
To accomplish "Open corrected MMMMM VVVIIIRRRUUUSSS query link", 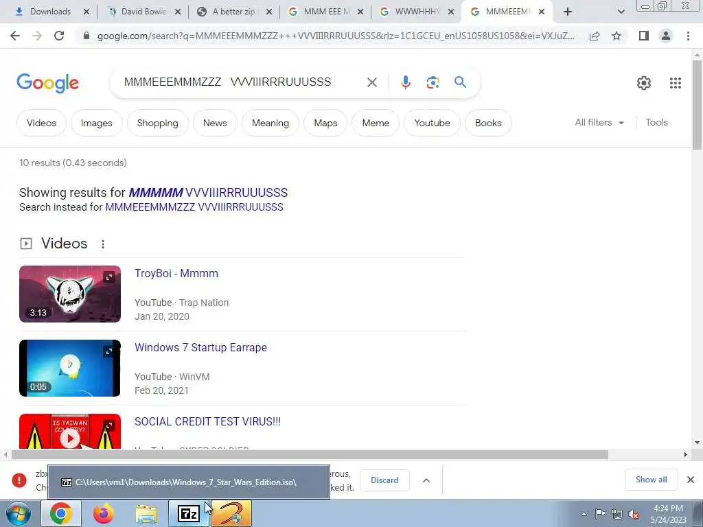I will click(208, 193).
